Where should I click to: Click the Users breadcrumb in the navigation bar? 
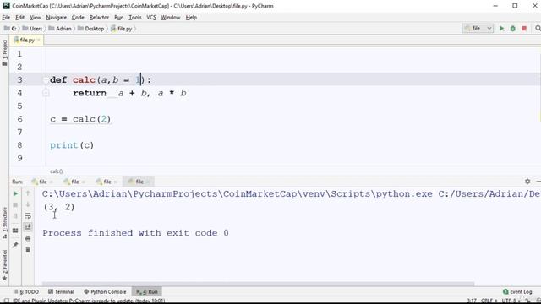pos(32,29)
